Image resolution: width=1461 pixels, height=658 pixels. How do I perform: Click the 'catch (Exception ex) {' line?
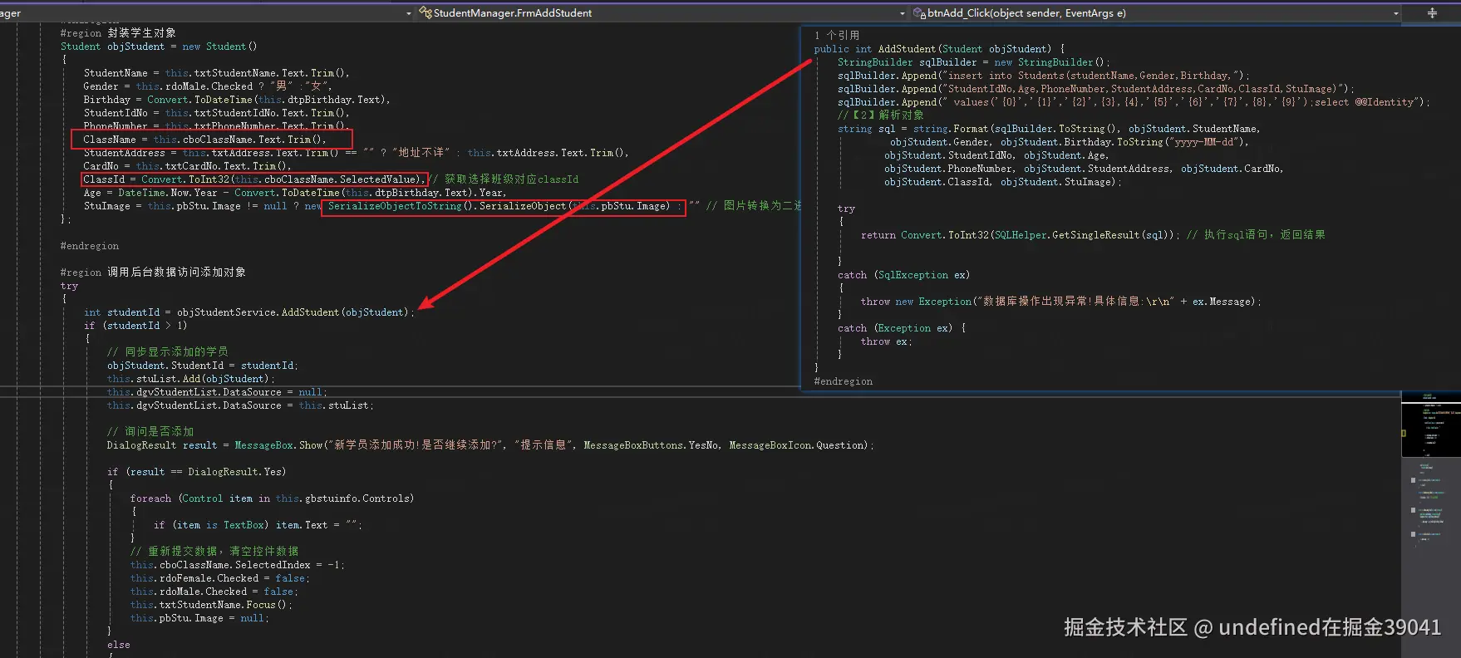902,328
